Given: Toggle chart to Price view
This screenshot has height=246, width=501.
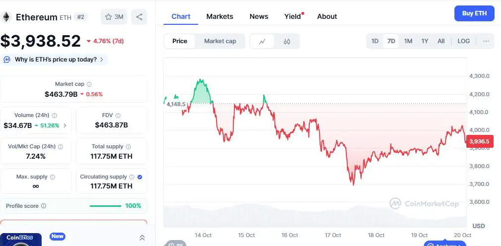Looking at the screenshot, I should point(180,41).
